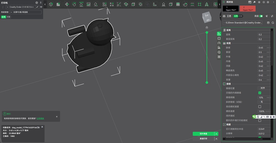Click the view orientation cube
276x143 pixels.
[x=207, y=17]
